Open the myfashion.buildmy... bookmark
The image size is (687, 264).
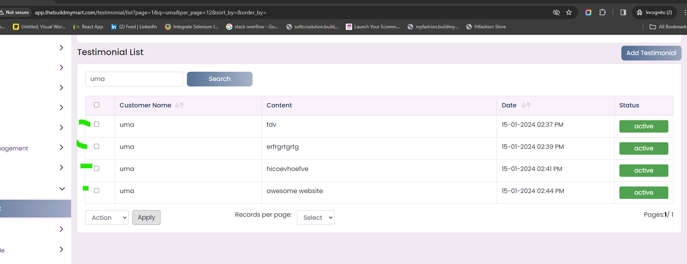pos(433,27)
